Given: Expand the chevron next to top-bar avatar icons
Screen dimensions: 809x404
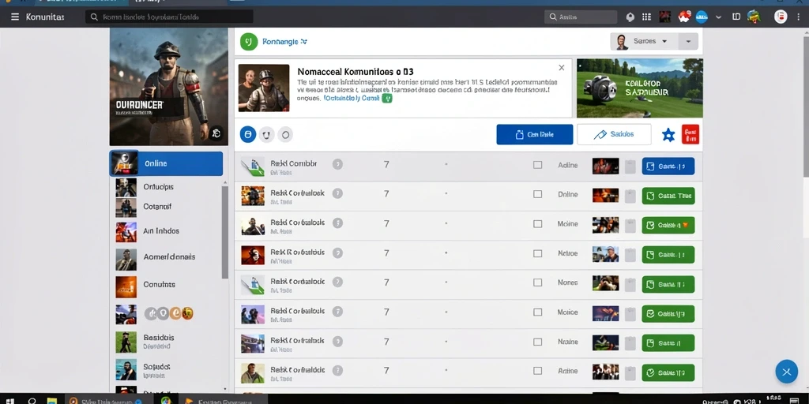Looking at the screenshot, I should pos(719,17).
